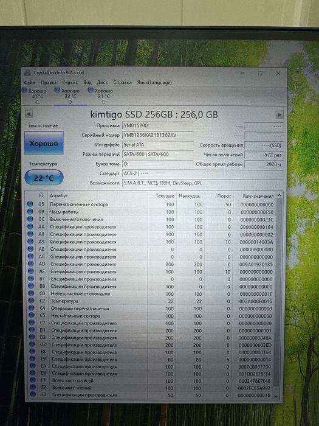Click status icon of attribute AD

[31, 264]
